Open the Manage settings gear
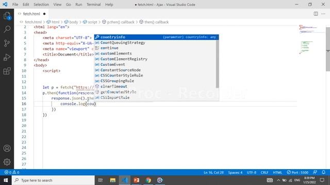Screen dimensions: 330x185 7,162
